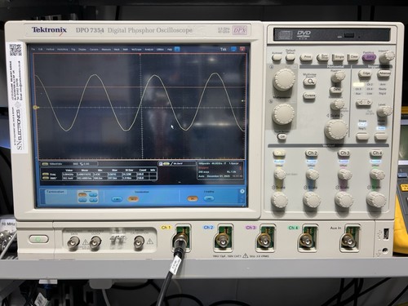This screenshot has width=408, height=306.
Task: Click the Cursors hardware button
Action: coord(309,95)
